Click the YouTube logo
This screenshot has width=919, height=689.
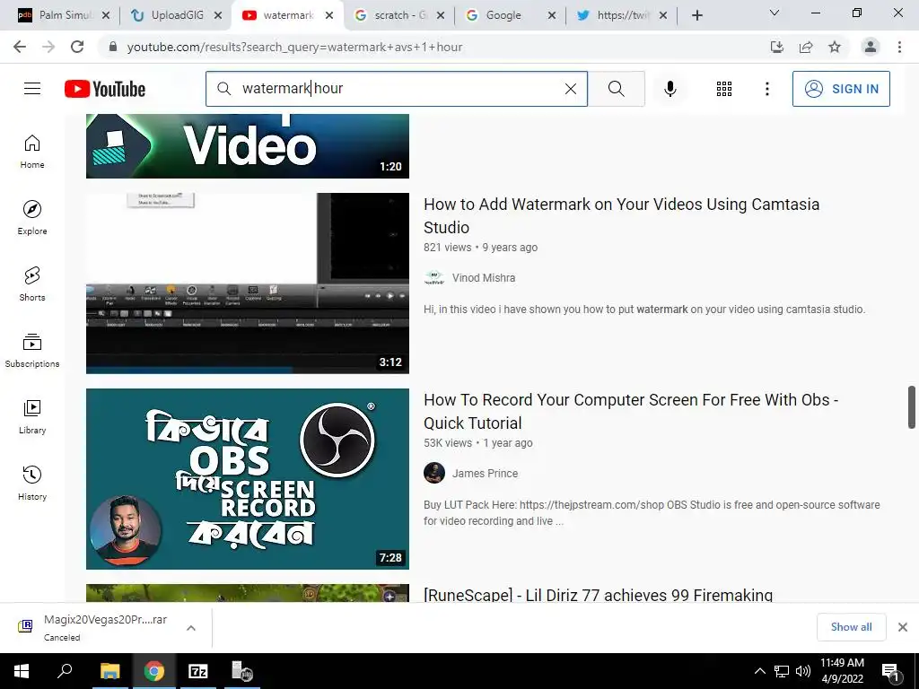pyautogui.click(x=105, y=89)
